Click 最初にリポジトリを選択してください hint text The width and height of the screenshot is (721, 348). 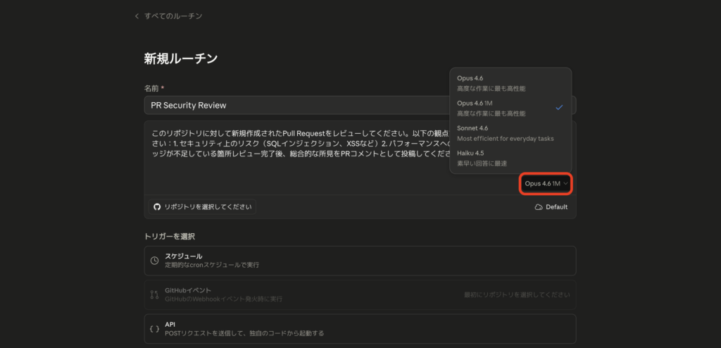[x=517, y=294]
